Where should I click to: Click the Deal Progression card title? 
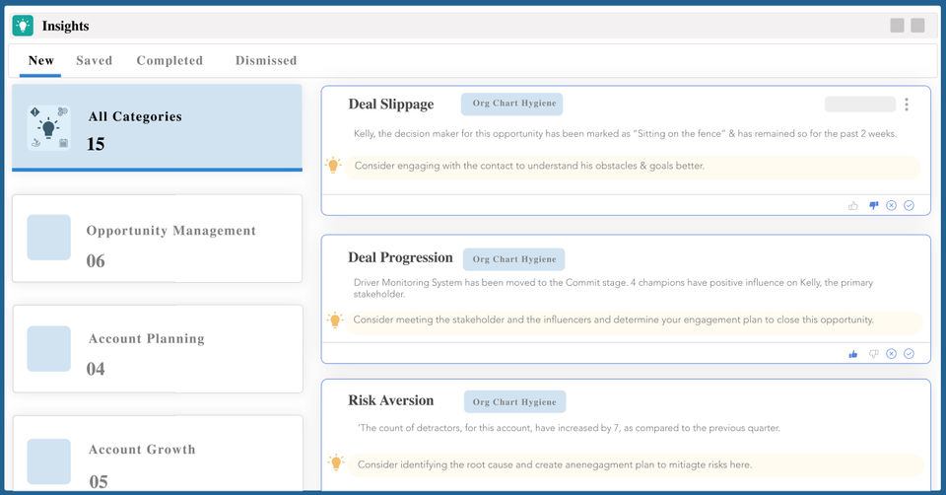(x=400, y=257)
